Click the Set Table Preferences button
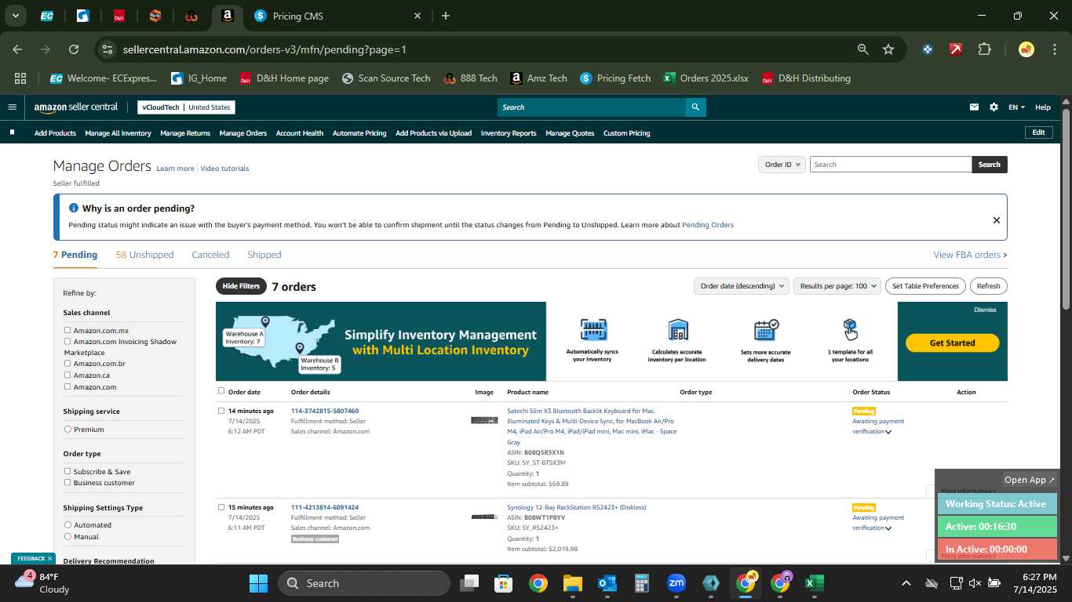 click(x=925, y=286)
